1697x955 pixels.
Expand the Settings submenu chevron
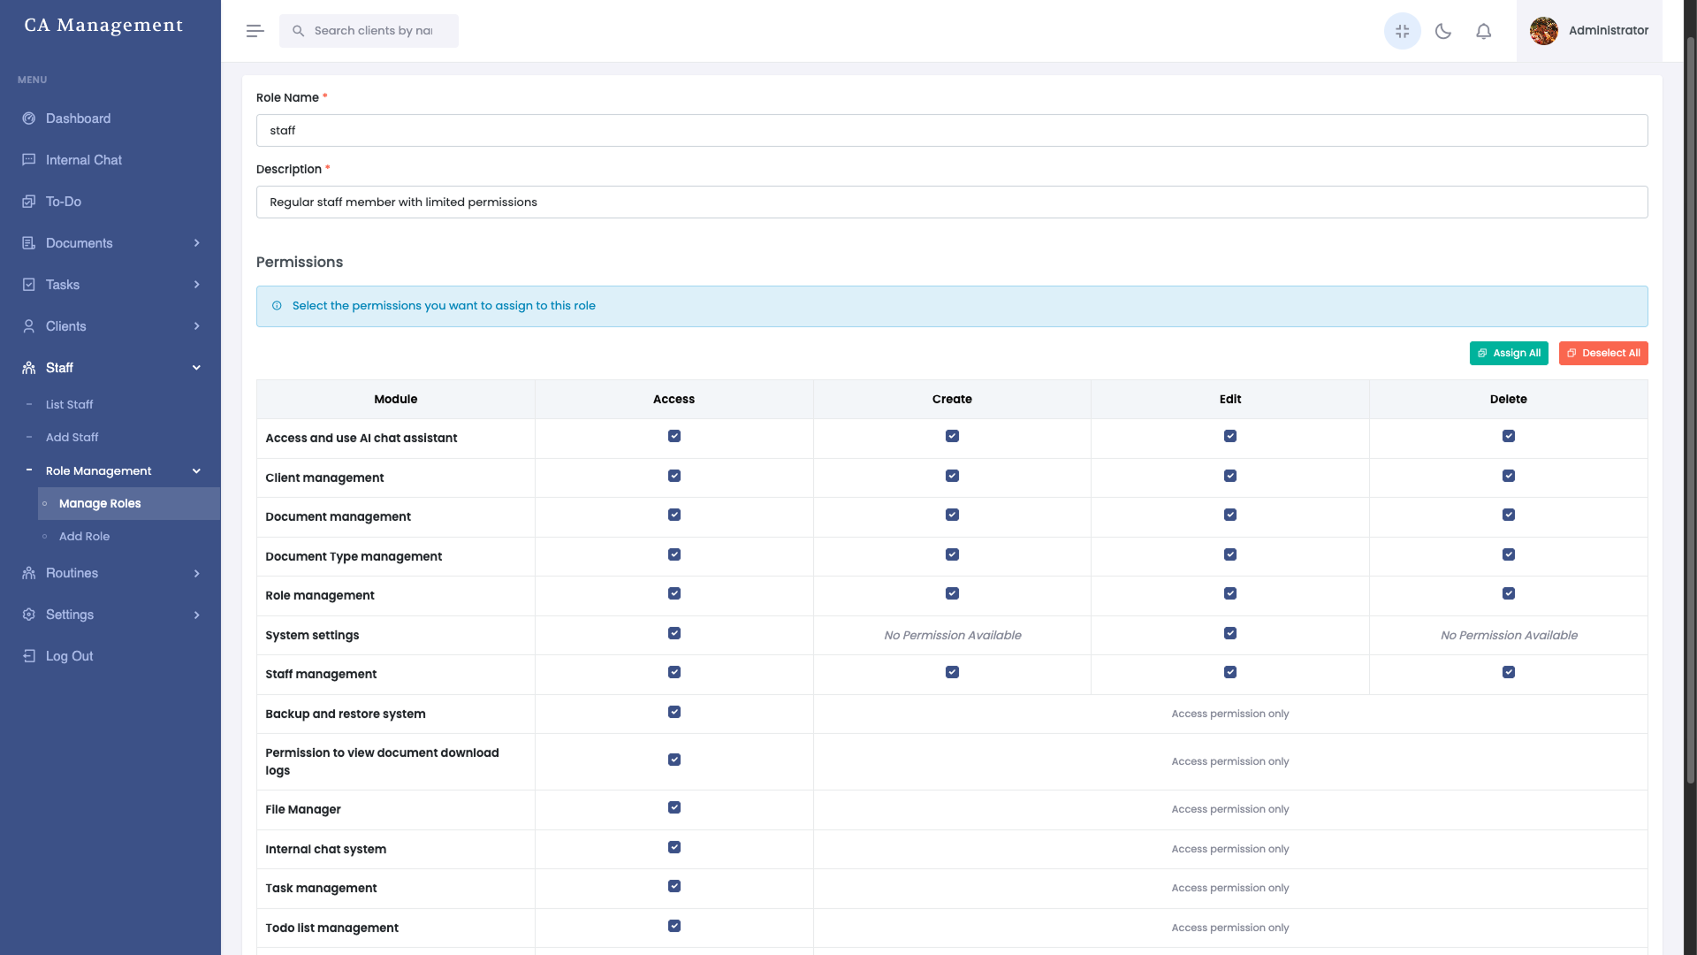tap(196, 615)
